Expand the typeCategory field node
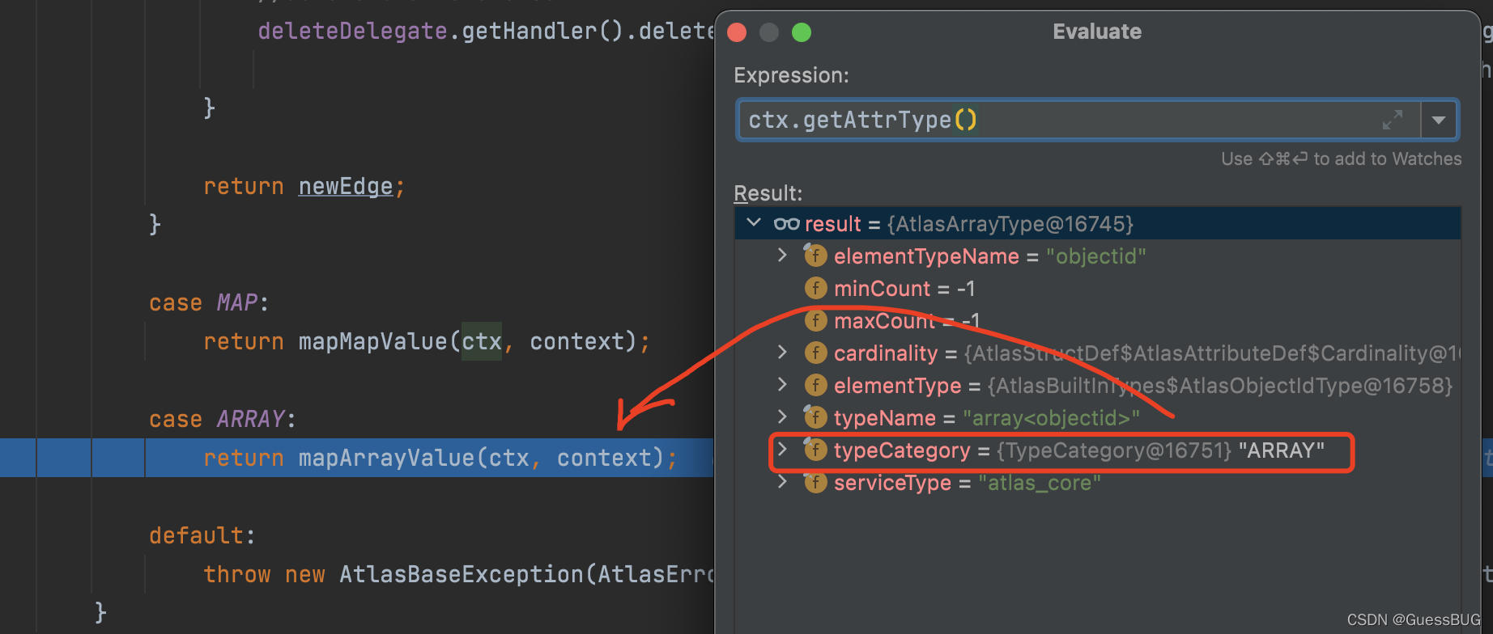Viewport: 1493px width, 634px height. (x=782, y=449)
